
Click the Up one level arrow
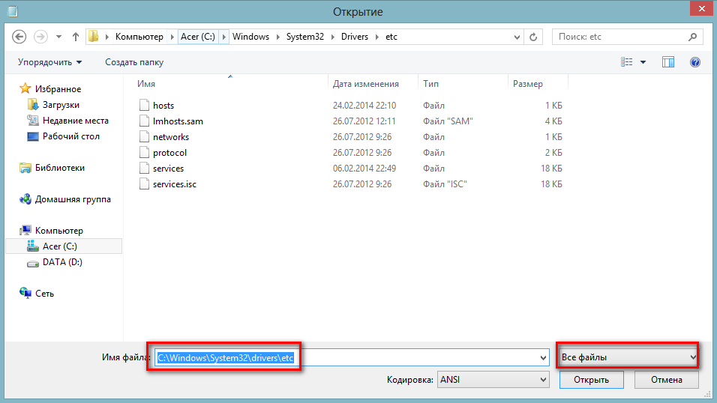point(76,37)
